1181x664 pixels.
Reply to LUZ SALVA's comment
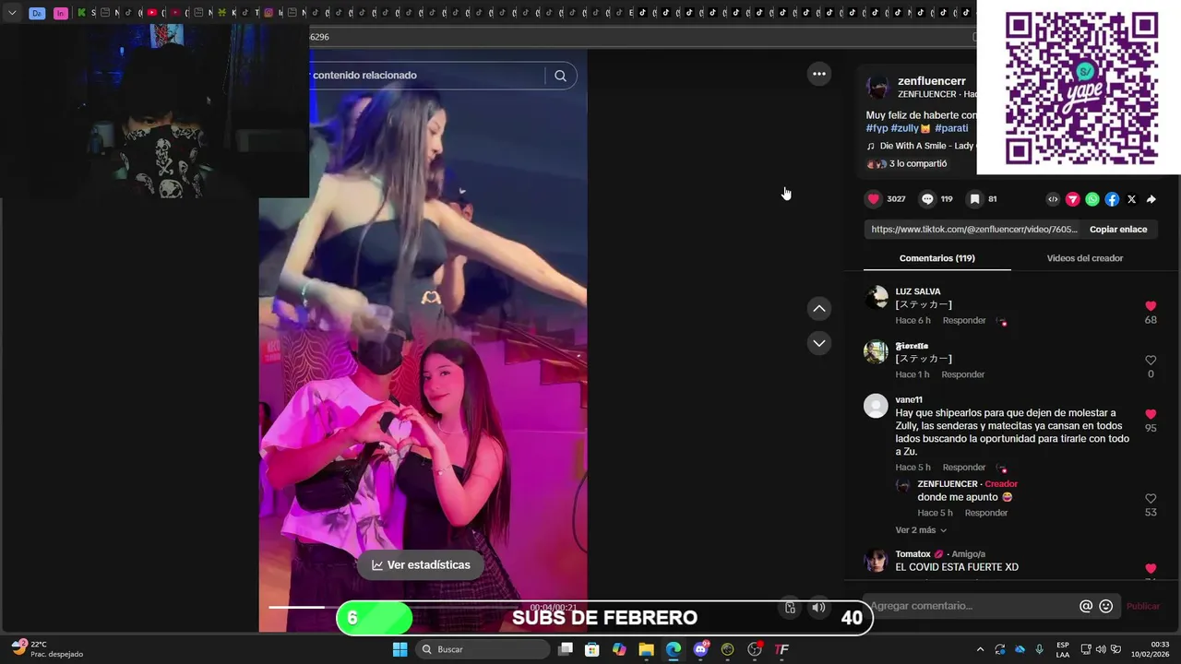[964, 321]
